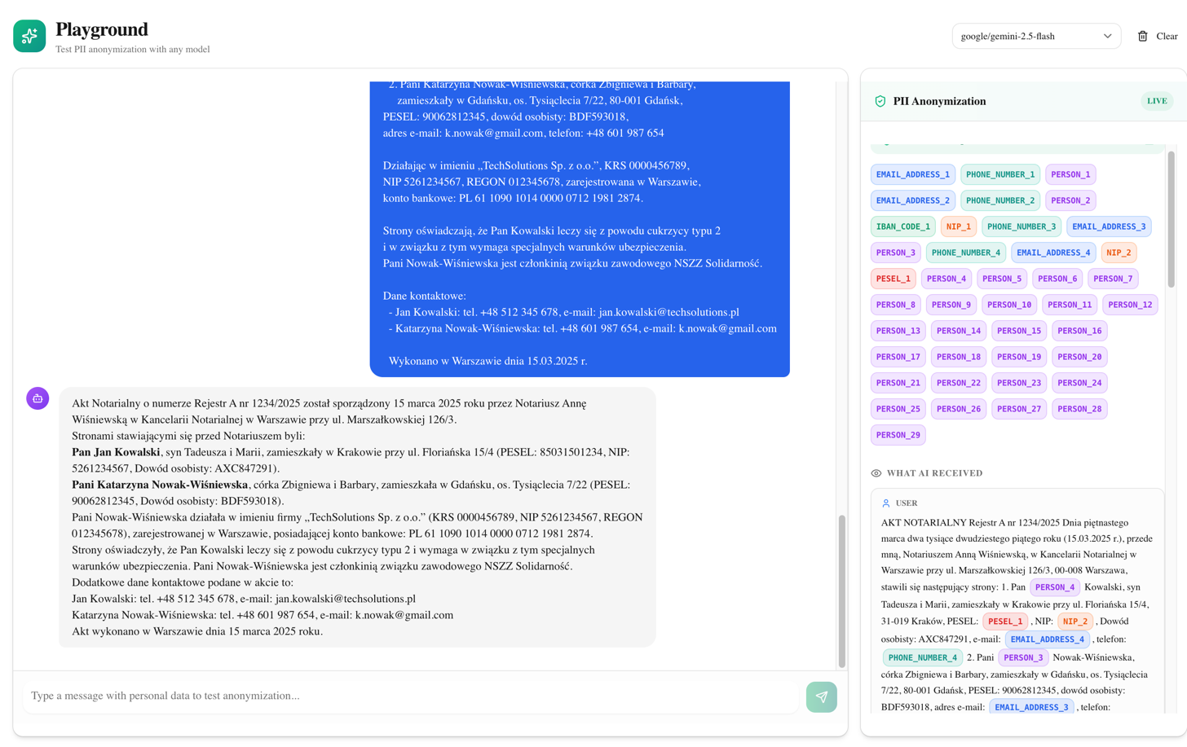Click the message input text field
1187x747 pixels.
point(412,696)
